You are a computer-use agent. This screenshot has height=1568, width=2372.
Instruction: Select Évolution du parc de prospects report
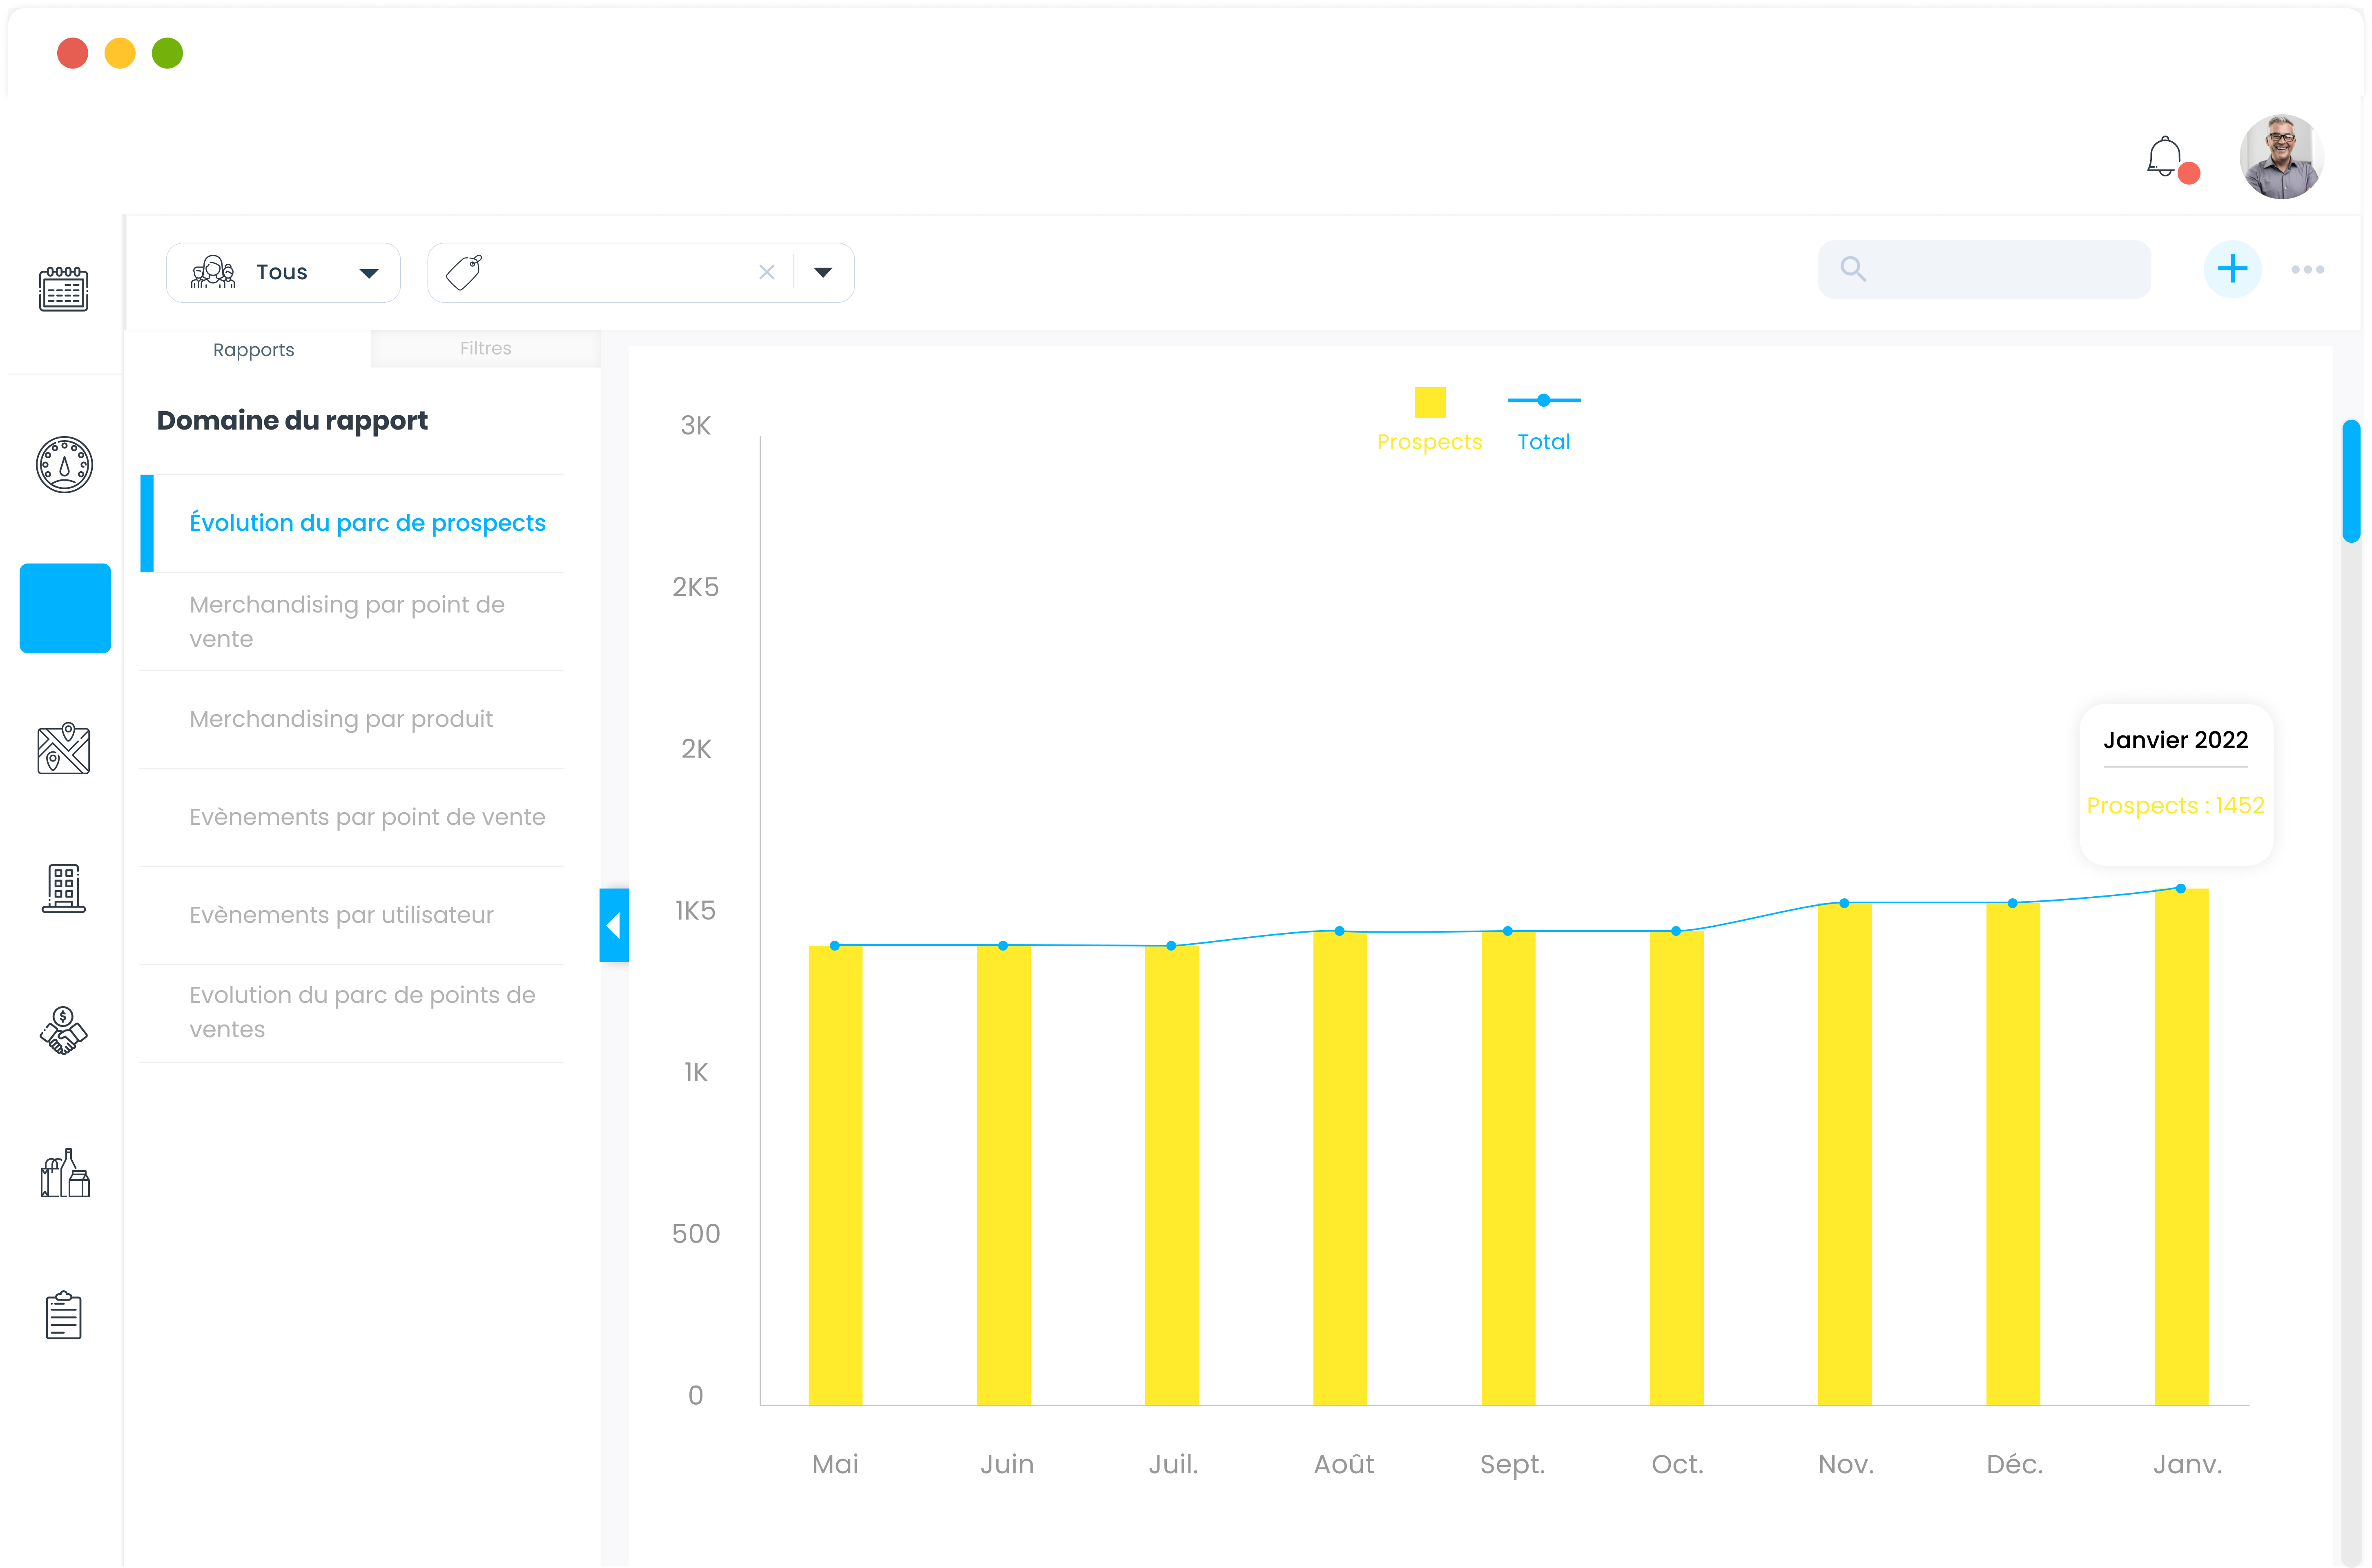pos(352,523)
